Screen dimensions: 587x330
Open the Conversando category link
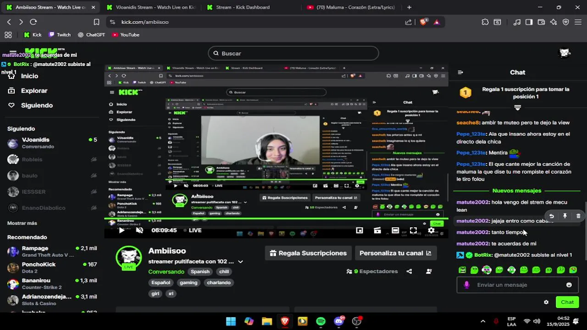(x=166, y=272)
